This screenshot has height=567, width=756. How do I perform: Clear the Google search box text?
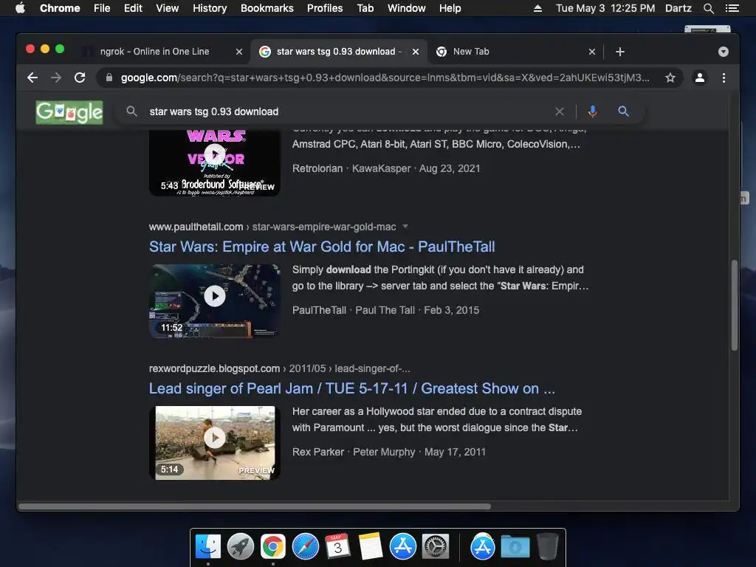click(560, 112)
